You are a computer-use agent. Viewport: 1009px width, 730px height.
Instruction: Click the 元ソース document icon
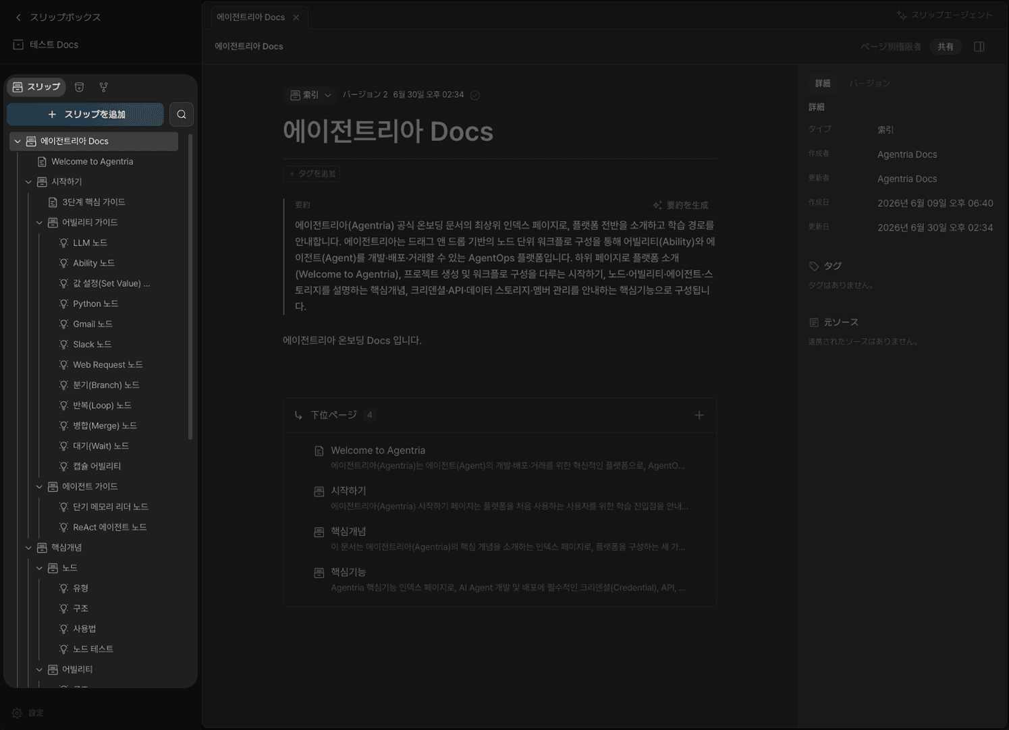click(x=814, y=323)
